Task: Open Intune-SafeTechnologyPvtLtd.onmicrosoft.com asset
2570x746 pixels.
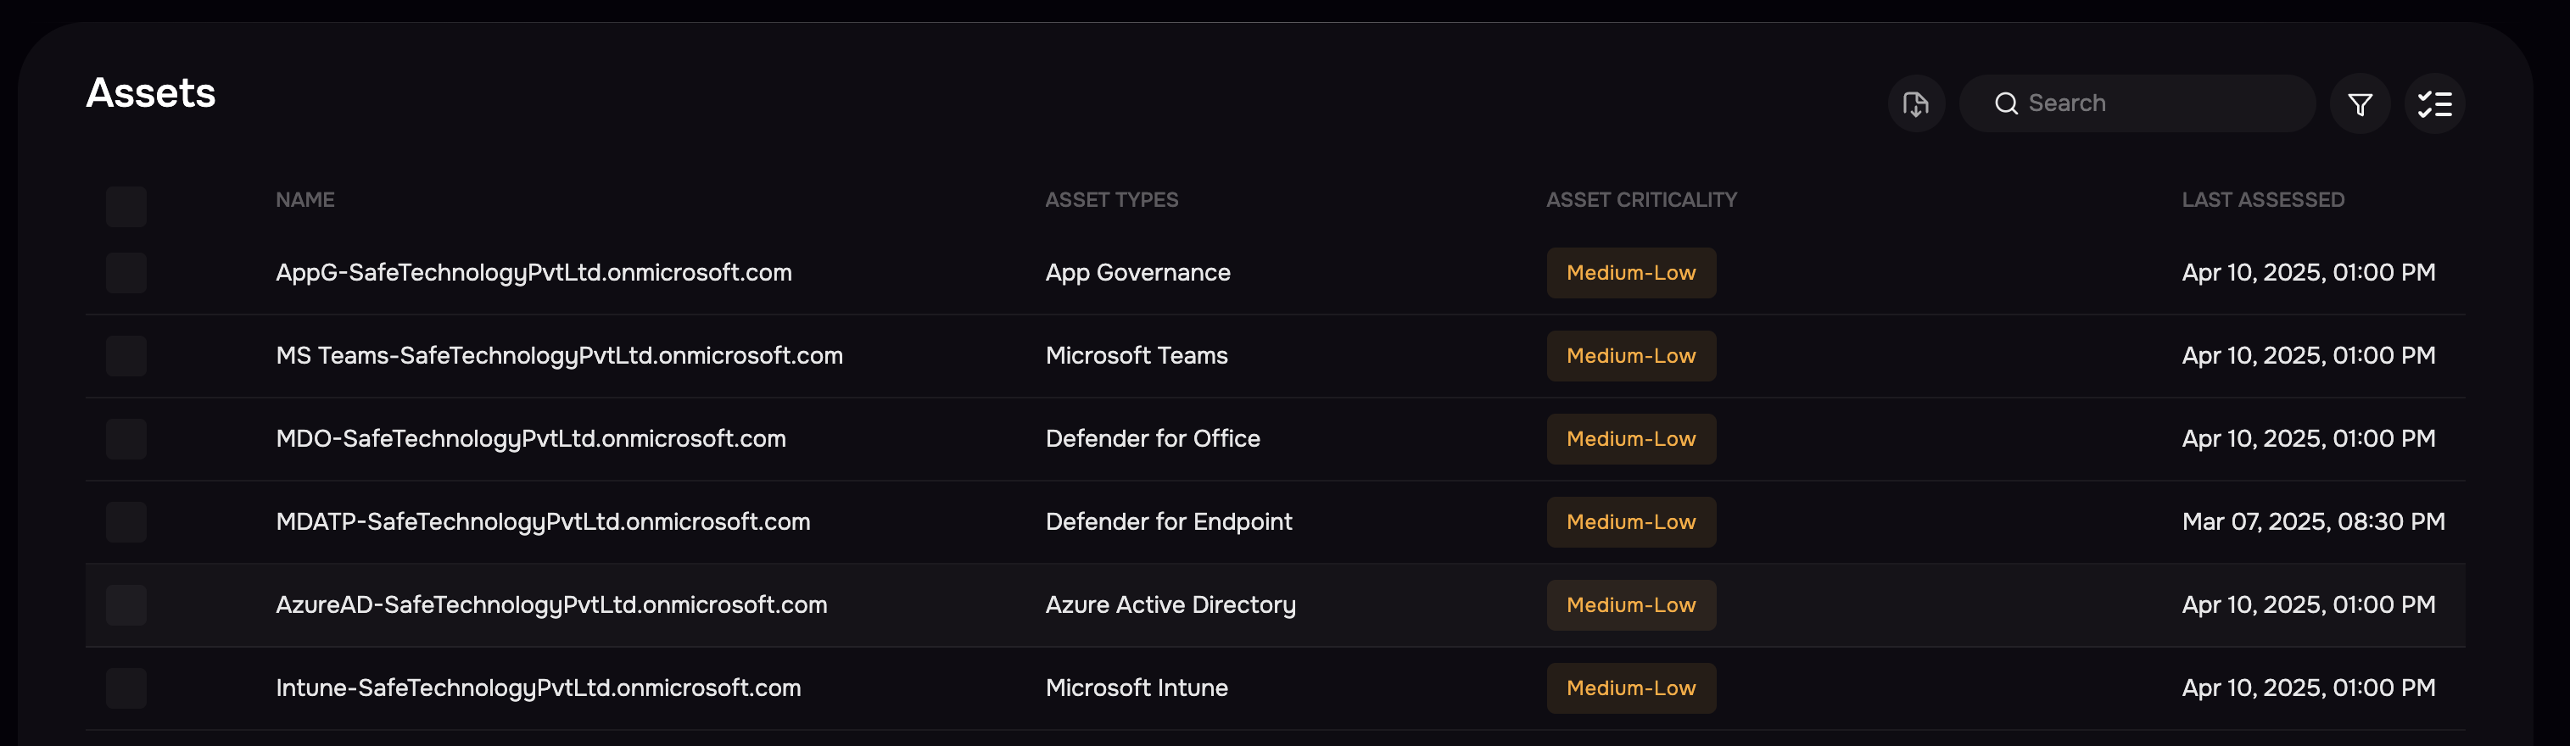Action: coord(539,688)
